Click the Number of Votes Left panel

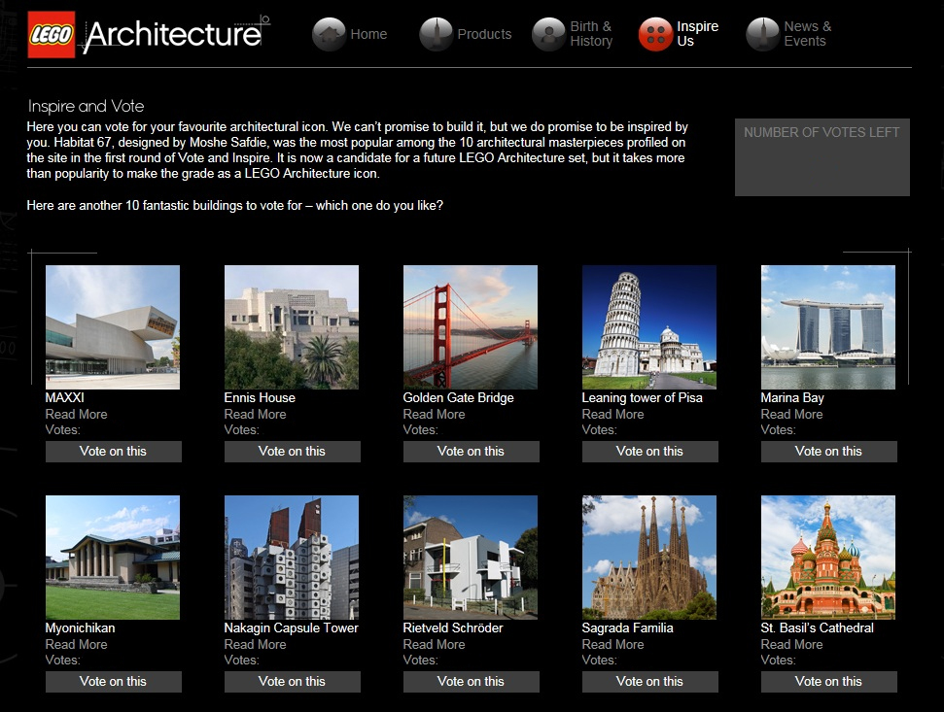click(822, 155)
